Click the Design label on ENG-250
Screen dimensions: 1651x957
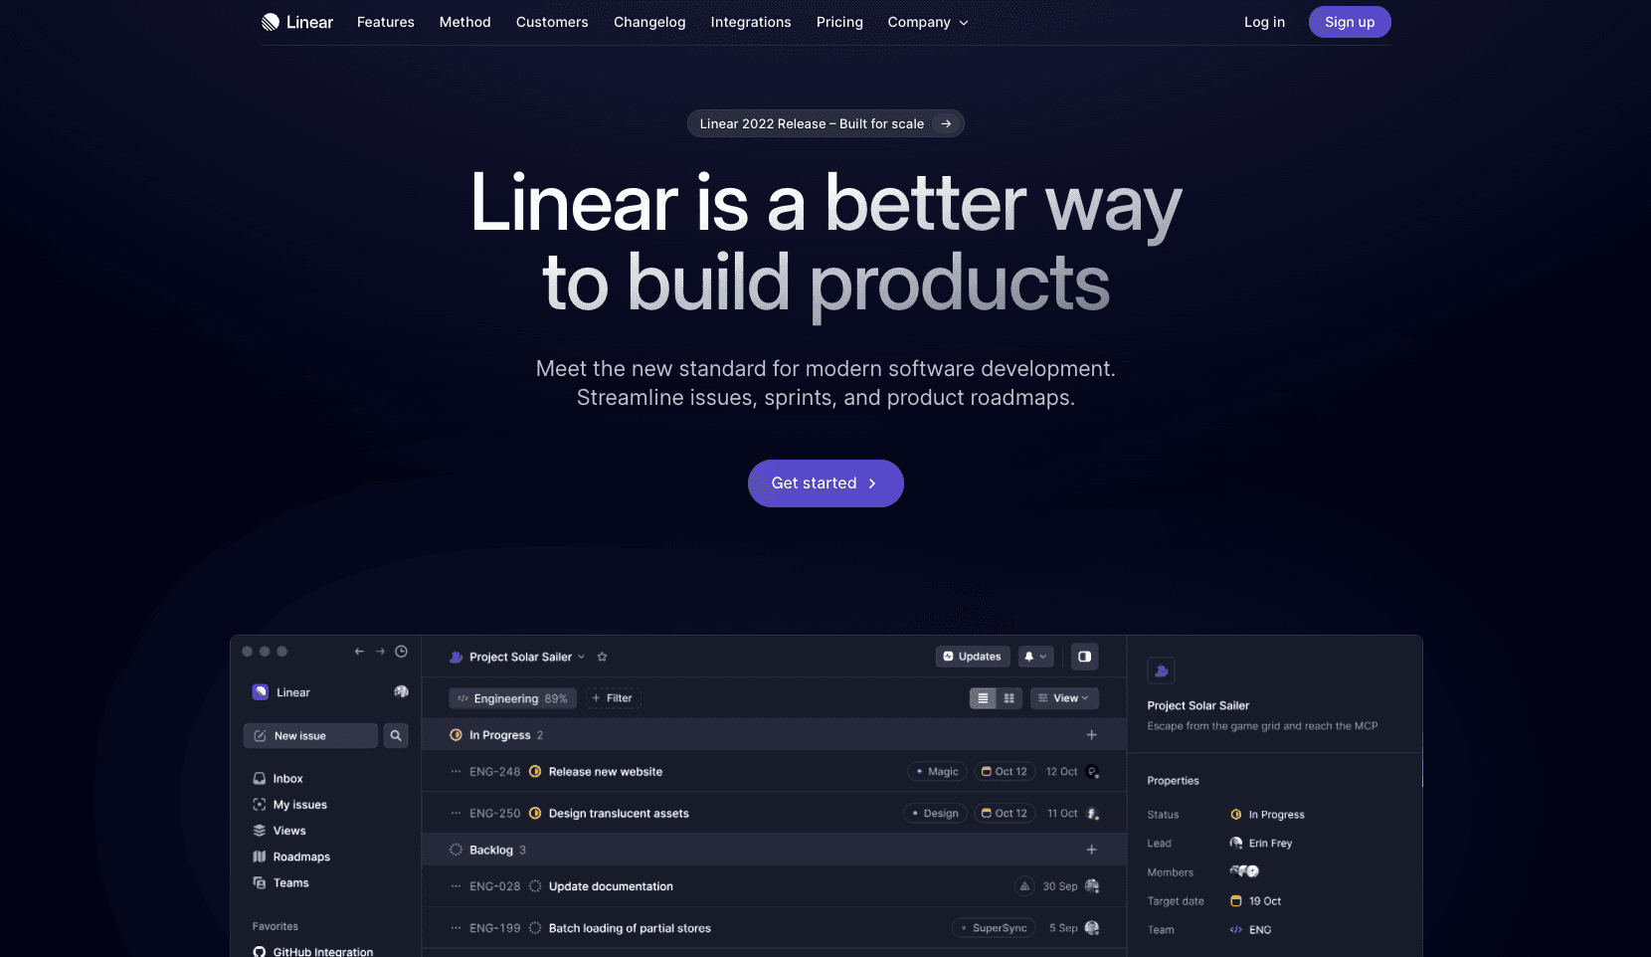(935, 814)
